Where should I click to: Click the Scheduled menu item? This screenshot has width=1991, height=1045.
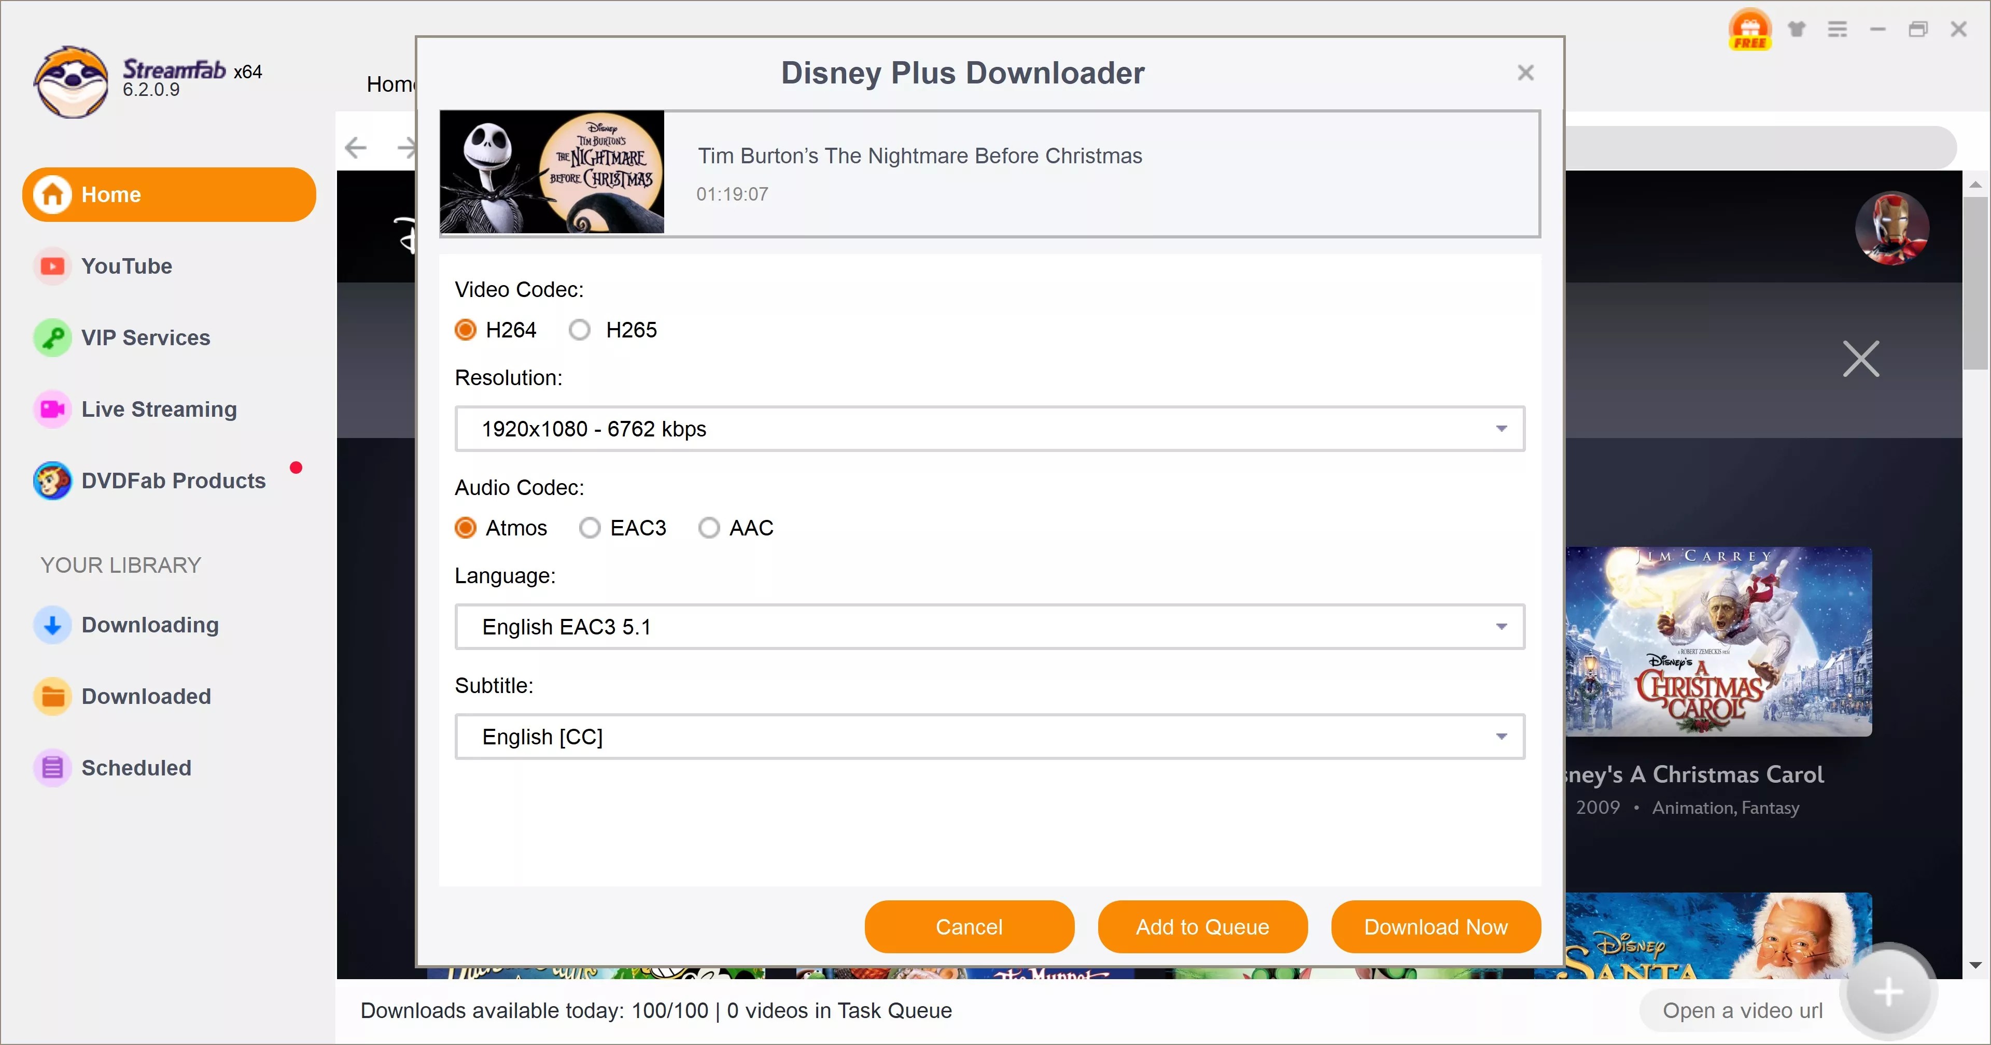(136, 767)
